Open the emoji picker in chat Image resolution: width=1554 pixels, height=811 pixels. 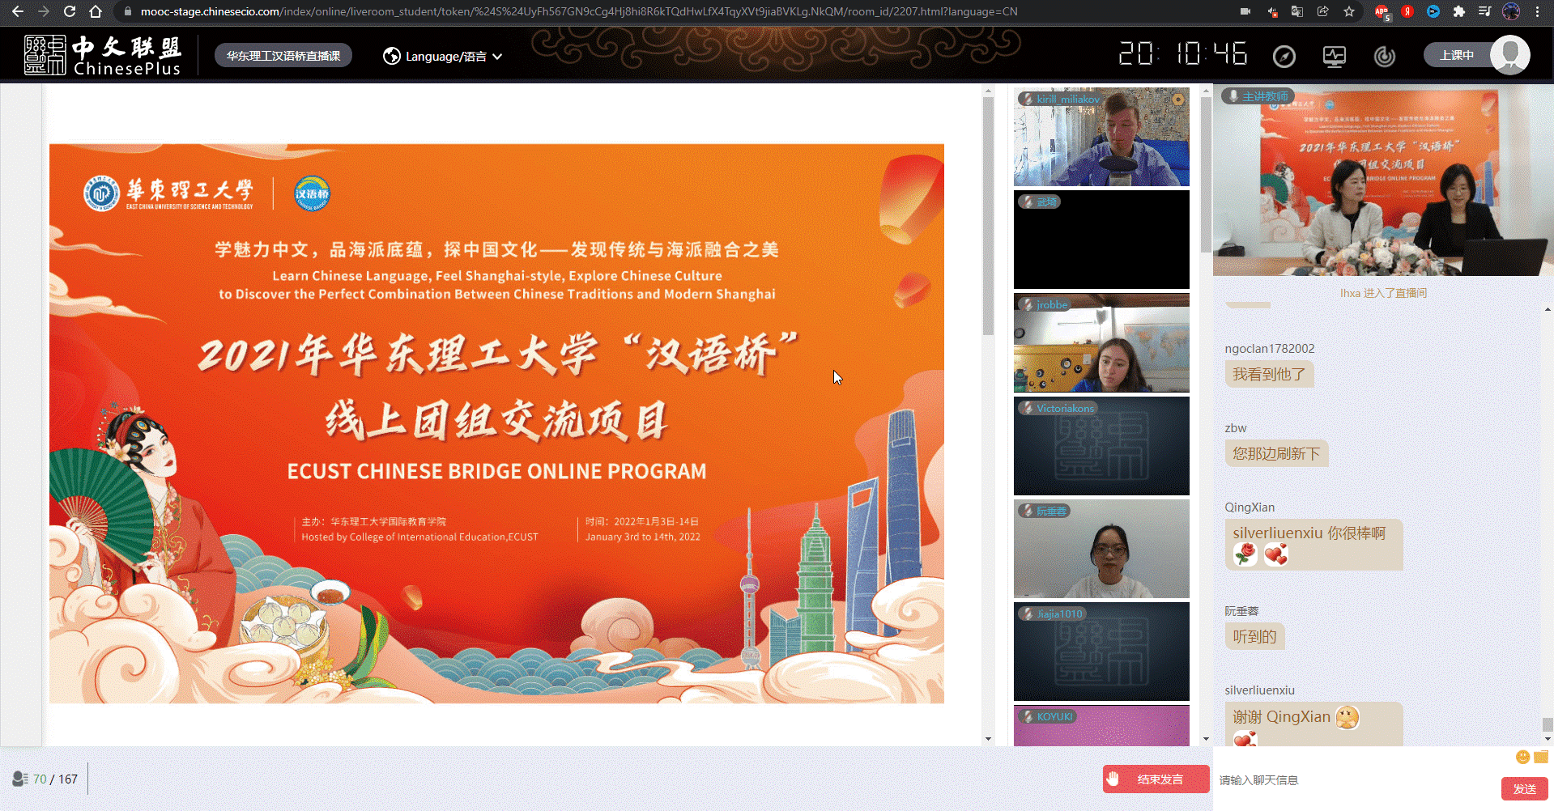click(x=1522, y=757)
